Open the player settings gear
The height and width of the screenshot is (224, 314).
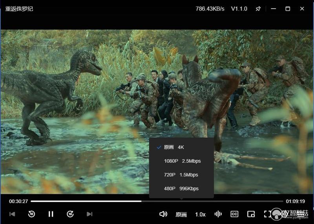tap(284, 214)
